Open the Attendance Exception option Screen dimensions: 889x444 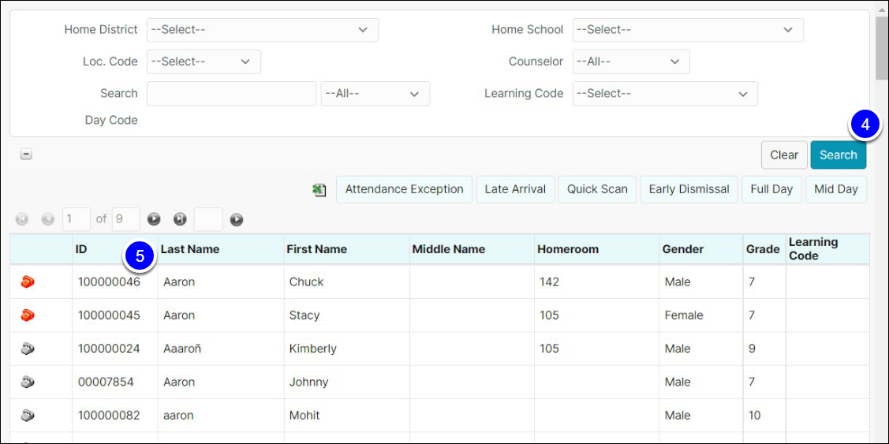point(404,189)
